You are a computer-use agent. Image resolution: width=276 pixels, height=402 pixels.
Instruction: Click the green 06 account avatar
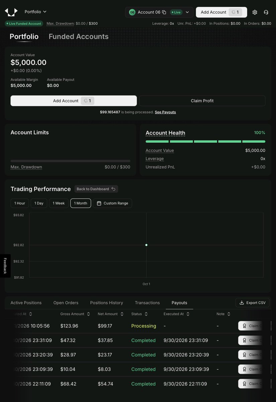[x=132, y=12]
